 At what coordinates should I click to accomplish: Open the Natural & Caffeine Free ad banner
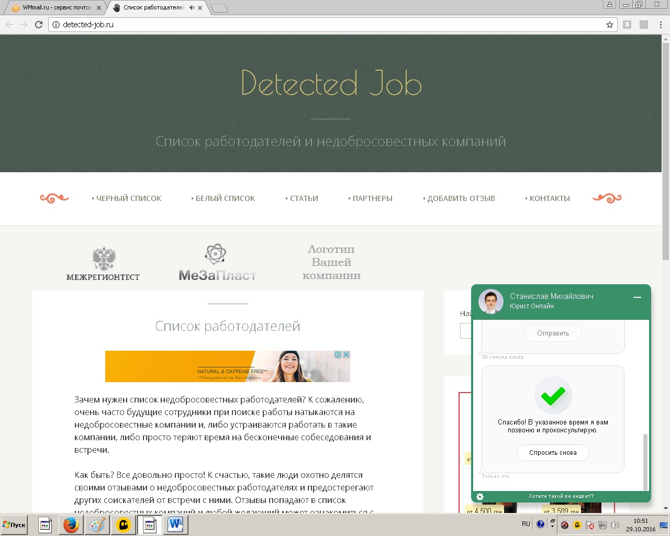[x=227, y=366]
